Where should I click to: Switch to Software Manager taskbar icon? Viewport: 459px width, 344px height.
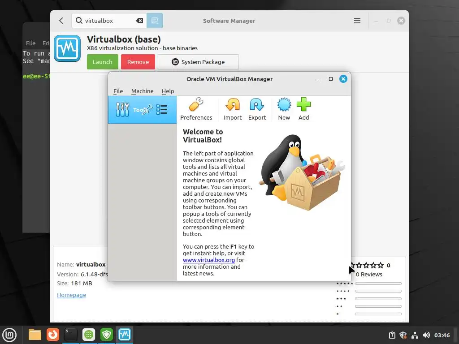tap(89, 335)
